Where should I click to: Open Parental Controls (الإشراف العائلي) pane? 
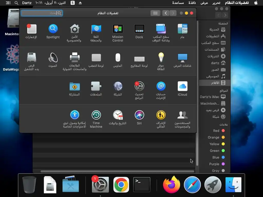pos(161,119)
